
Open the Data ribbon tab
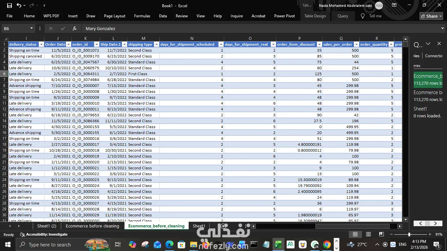click(163, 16)
